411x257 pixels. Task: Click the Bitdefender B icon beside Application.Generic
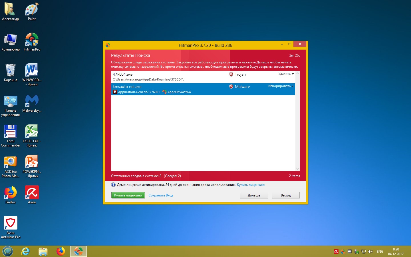(x=115, y=92)
